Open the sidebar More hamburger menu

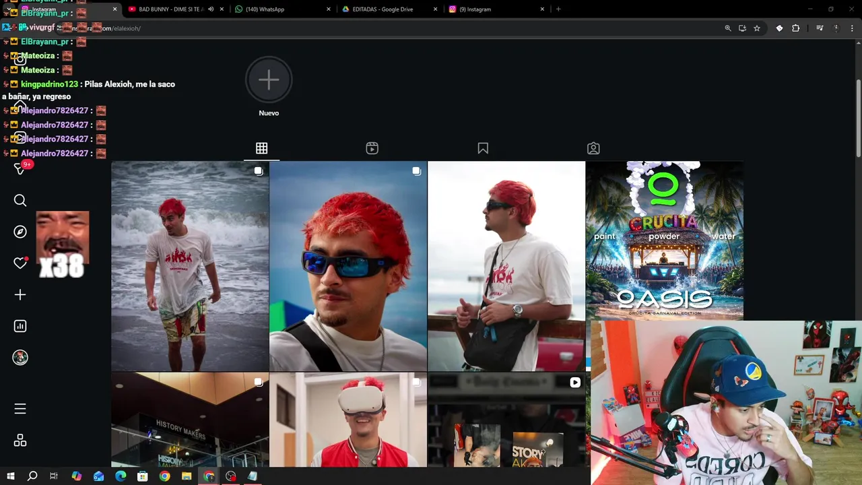20,409
